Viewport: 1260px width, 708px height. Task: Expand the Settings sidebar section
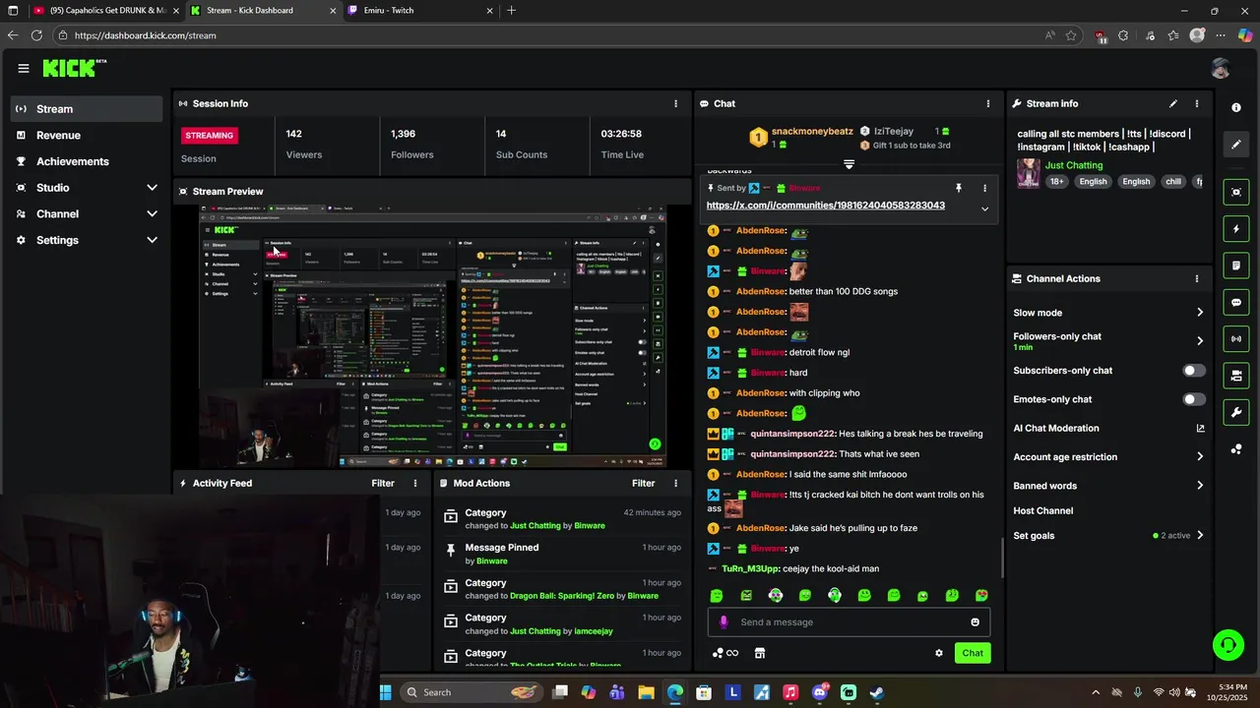152,240
